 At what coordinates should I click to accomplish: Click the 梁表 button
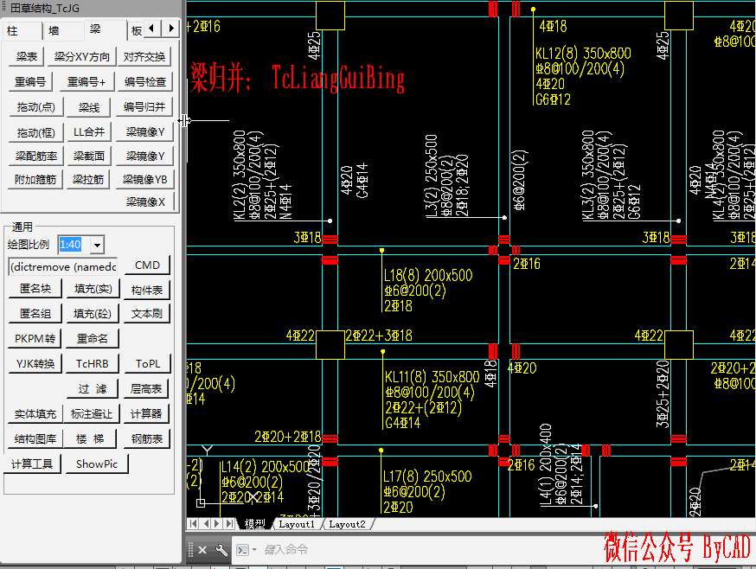(x=27, y=57)
